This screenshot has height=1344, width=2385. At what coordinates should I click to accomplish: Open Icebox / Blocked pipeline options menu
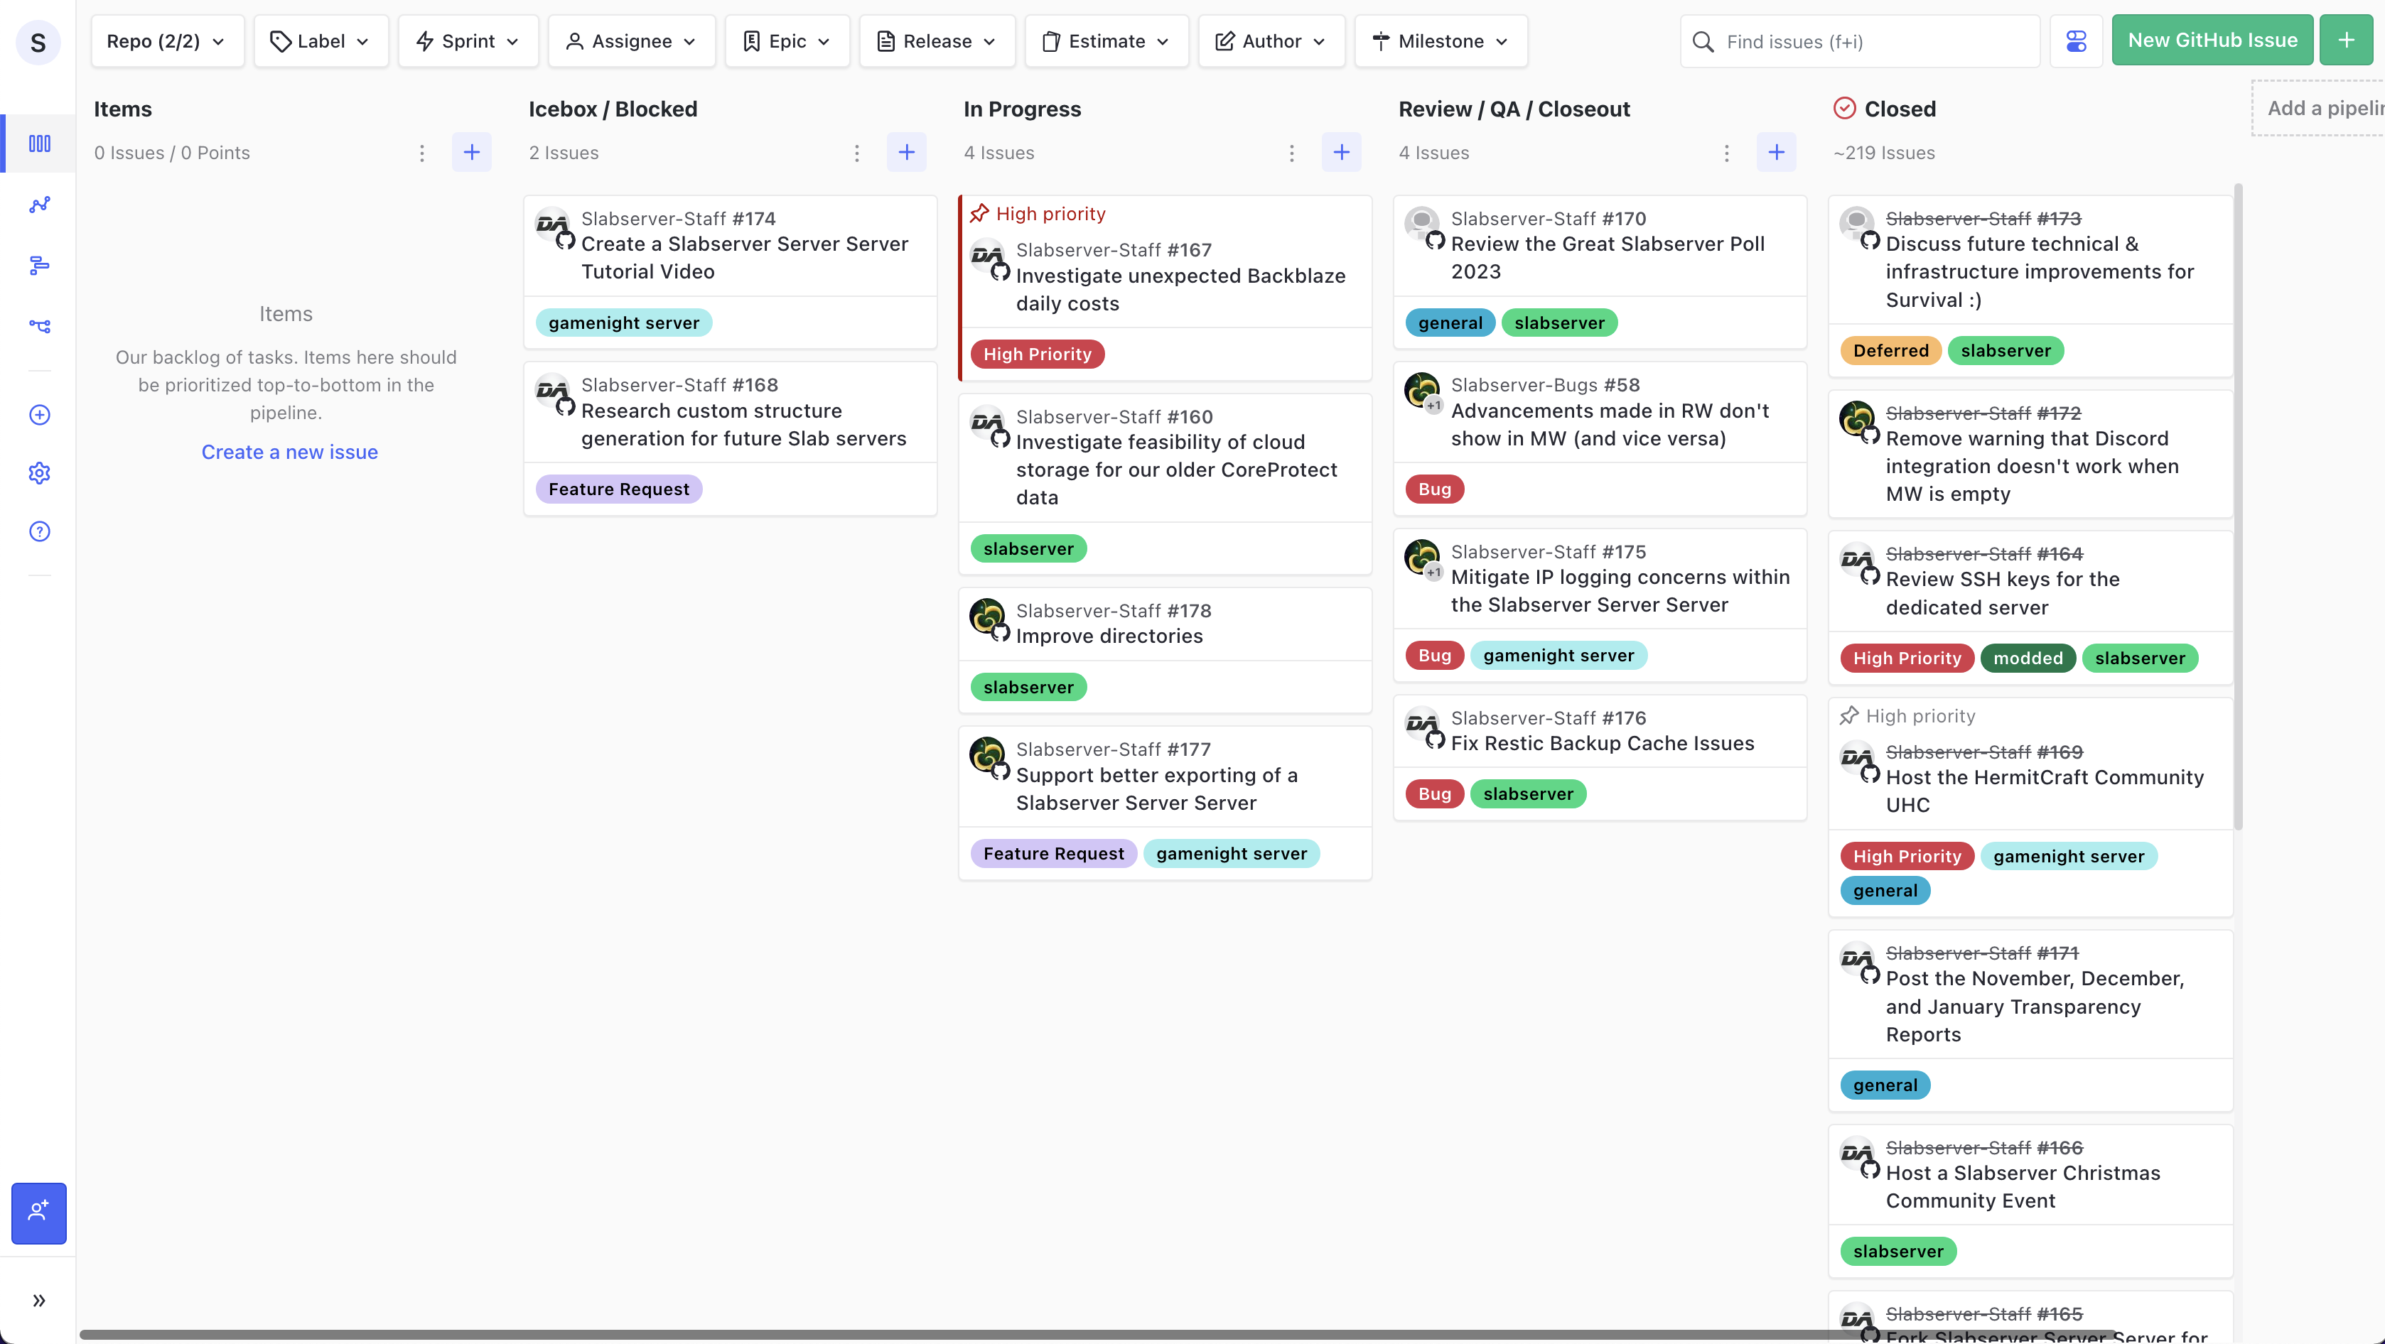click(x=856, y=153)
